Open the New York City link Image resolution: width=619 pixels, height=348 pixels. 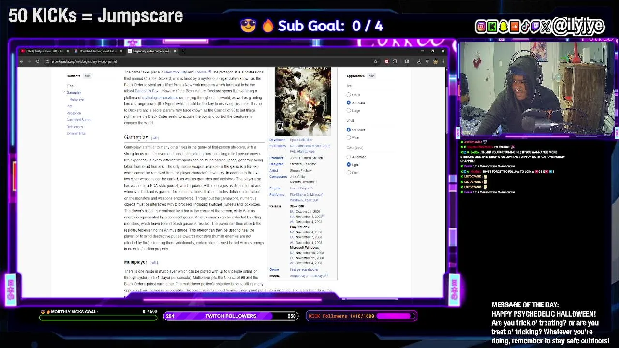[175, 72]
